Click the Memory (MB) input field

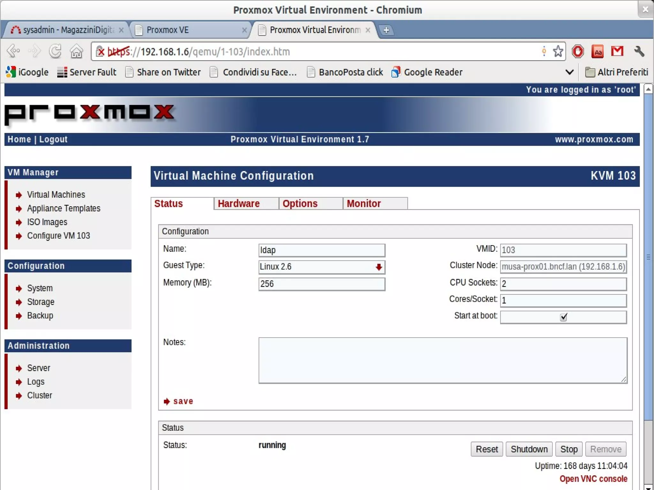(322, 284)
